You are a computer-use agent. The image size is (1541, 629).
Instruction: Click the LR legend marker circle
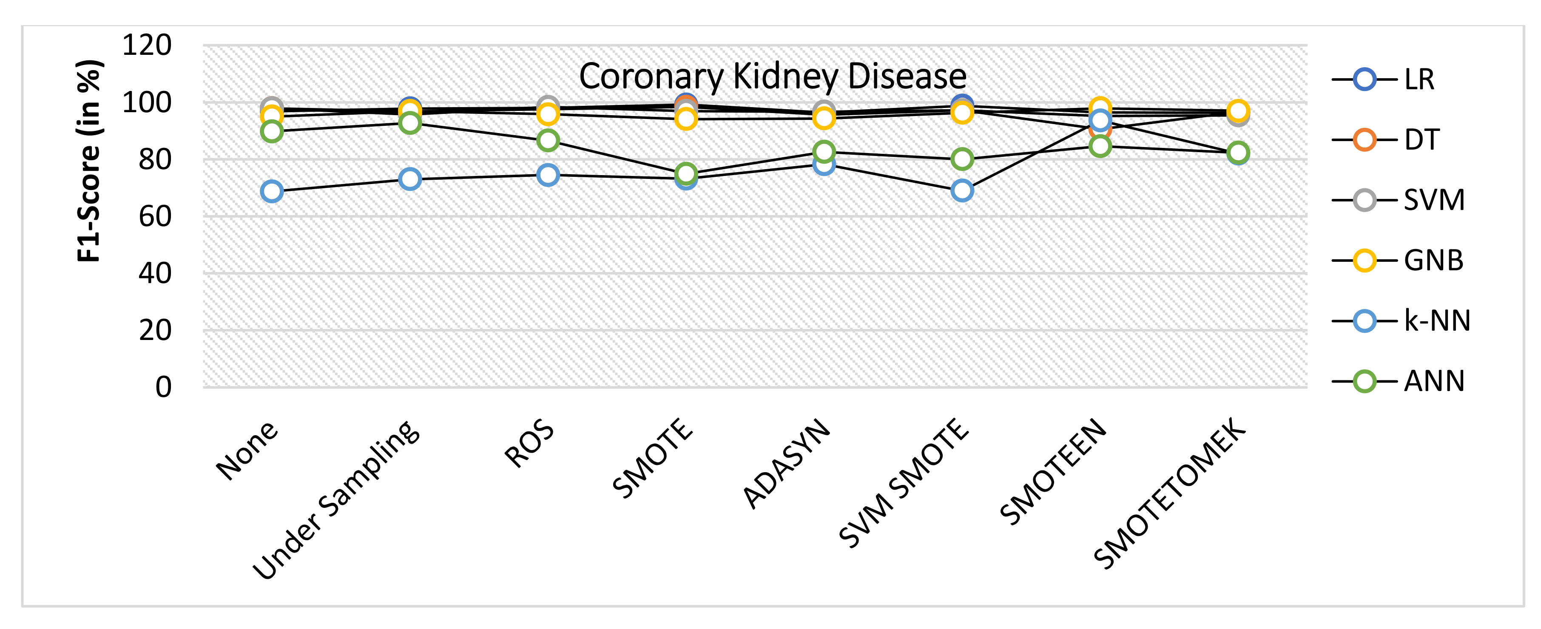[1365, 79]
